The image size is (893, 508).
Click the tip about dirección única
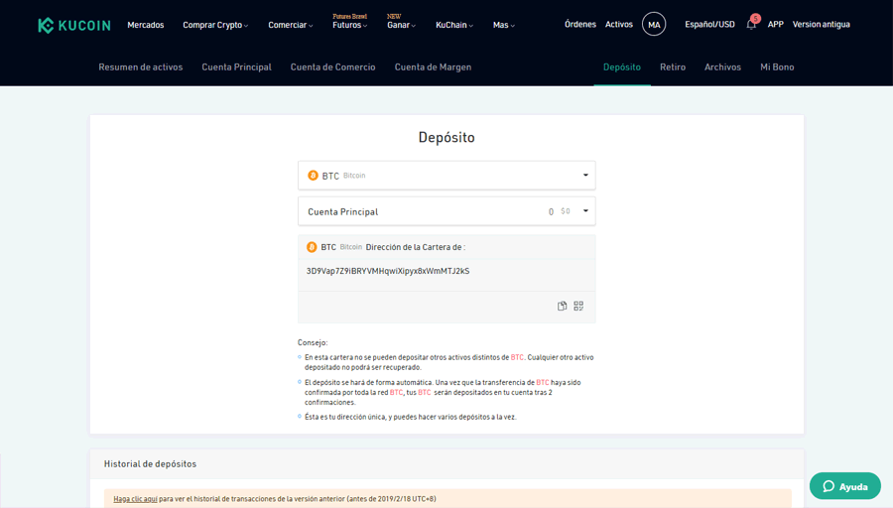coord(411,417)
